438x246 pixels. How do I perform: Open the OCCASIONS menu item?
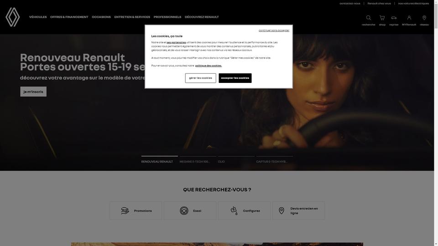[x=101, y=17]
